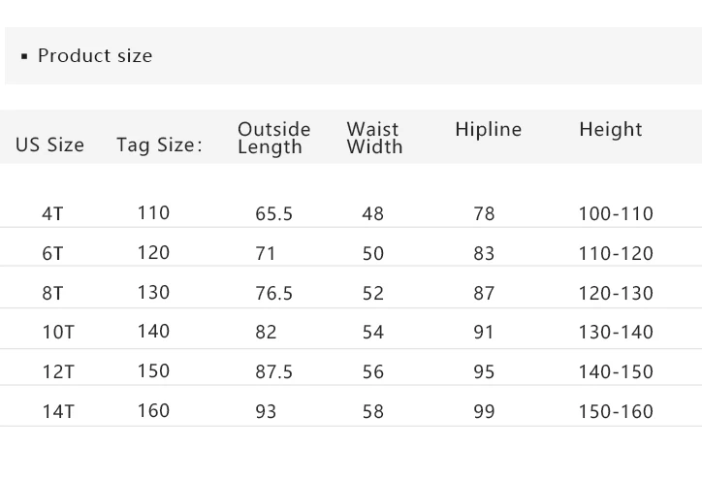Image resolution: width=702 pixels, height=481 pixels.
Task: Click the 6T size row label
Action: coord(52,253)
